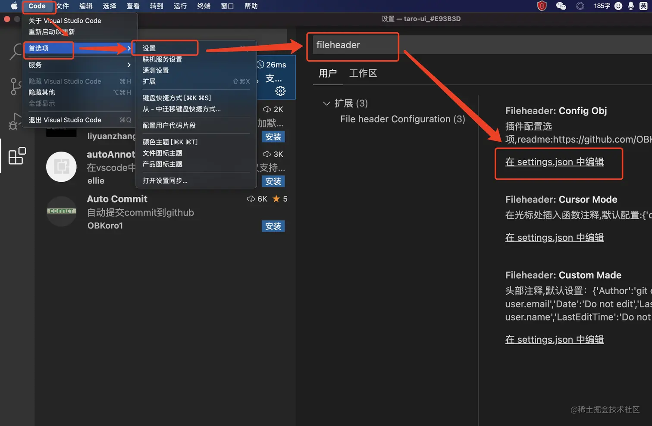652x426 pixels.
Task: Select 颜色主题 entry
Action: [196, 142]
